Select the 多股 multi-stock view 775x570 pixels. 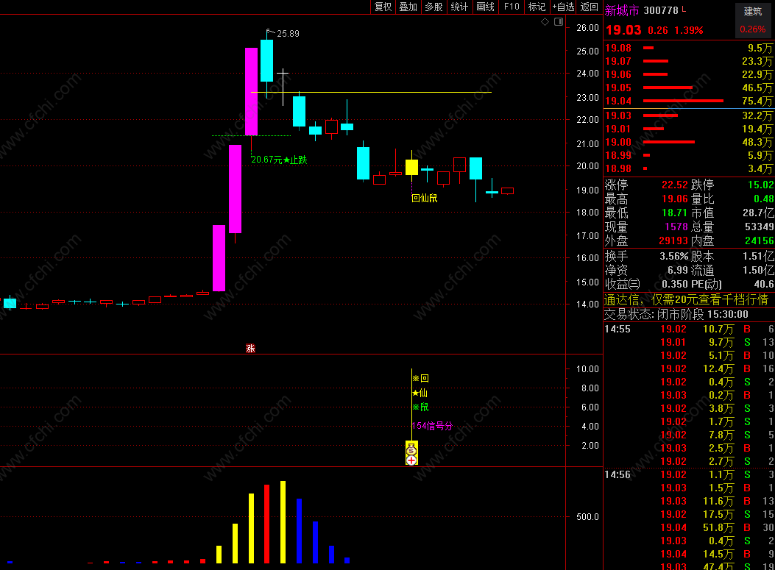434,7
